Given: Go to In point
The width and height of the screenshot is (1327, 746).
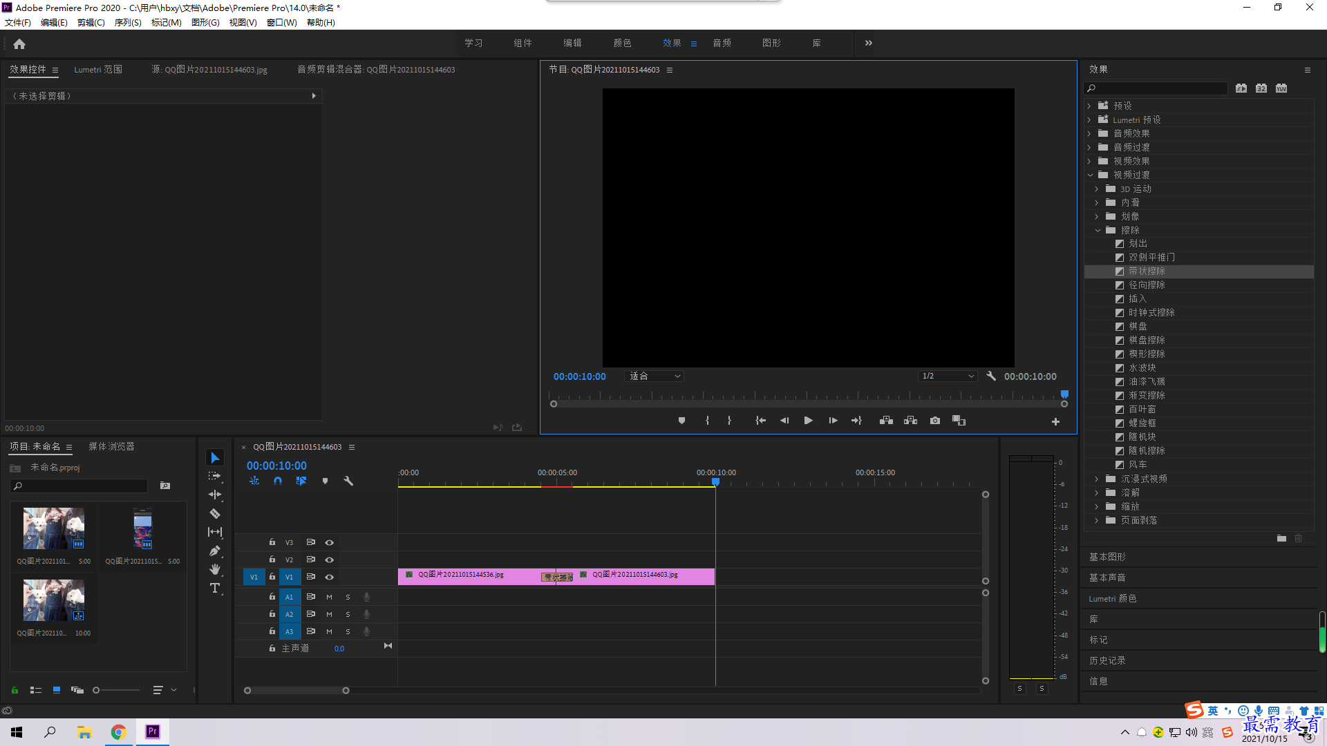Looking at the screenshot, I should tap(760, 421).
